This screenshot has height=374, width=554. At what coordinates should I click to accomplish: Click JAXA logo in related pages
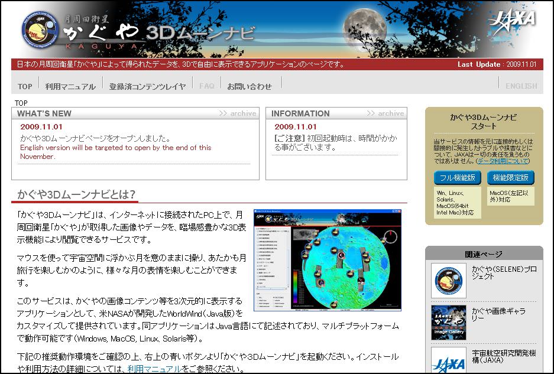[x=448, y=360]
